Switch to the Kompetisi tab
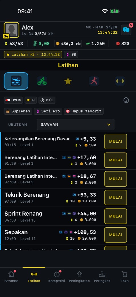The image size is (136, 297). (57, 277)
